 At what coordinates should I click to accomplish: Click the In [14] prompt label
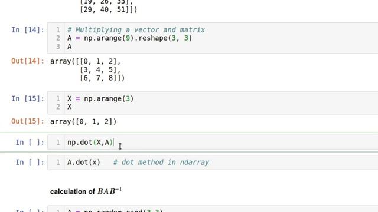(x=28, y=30)
